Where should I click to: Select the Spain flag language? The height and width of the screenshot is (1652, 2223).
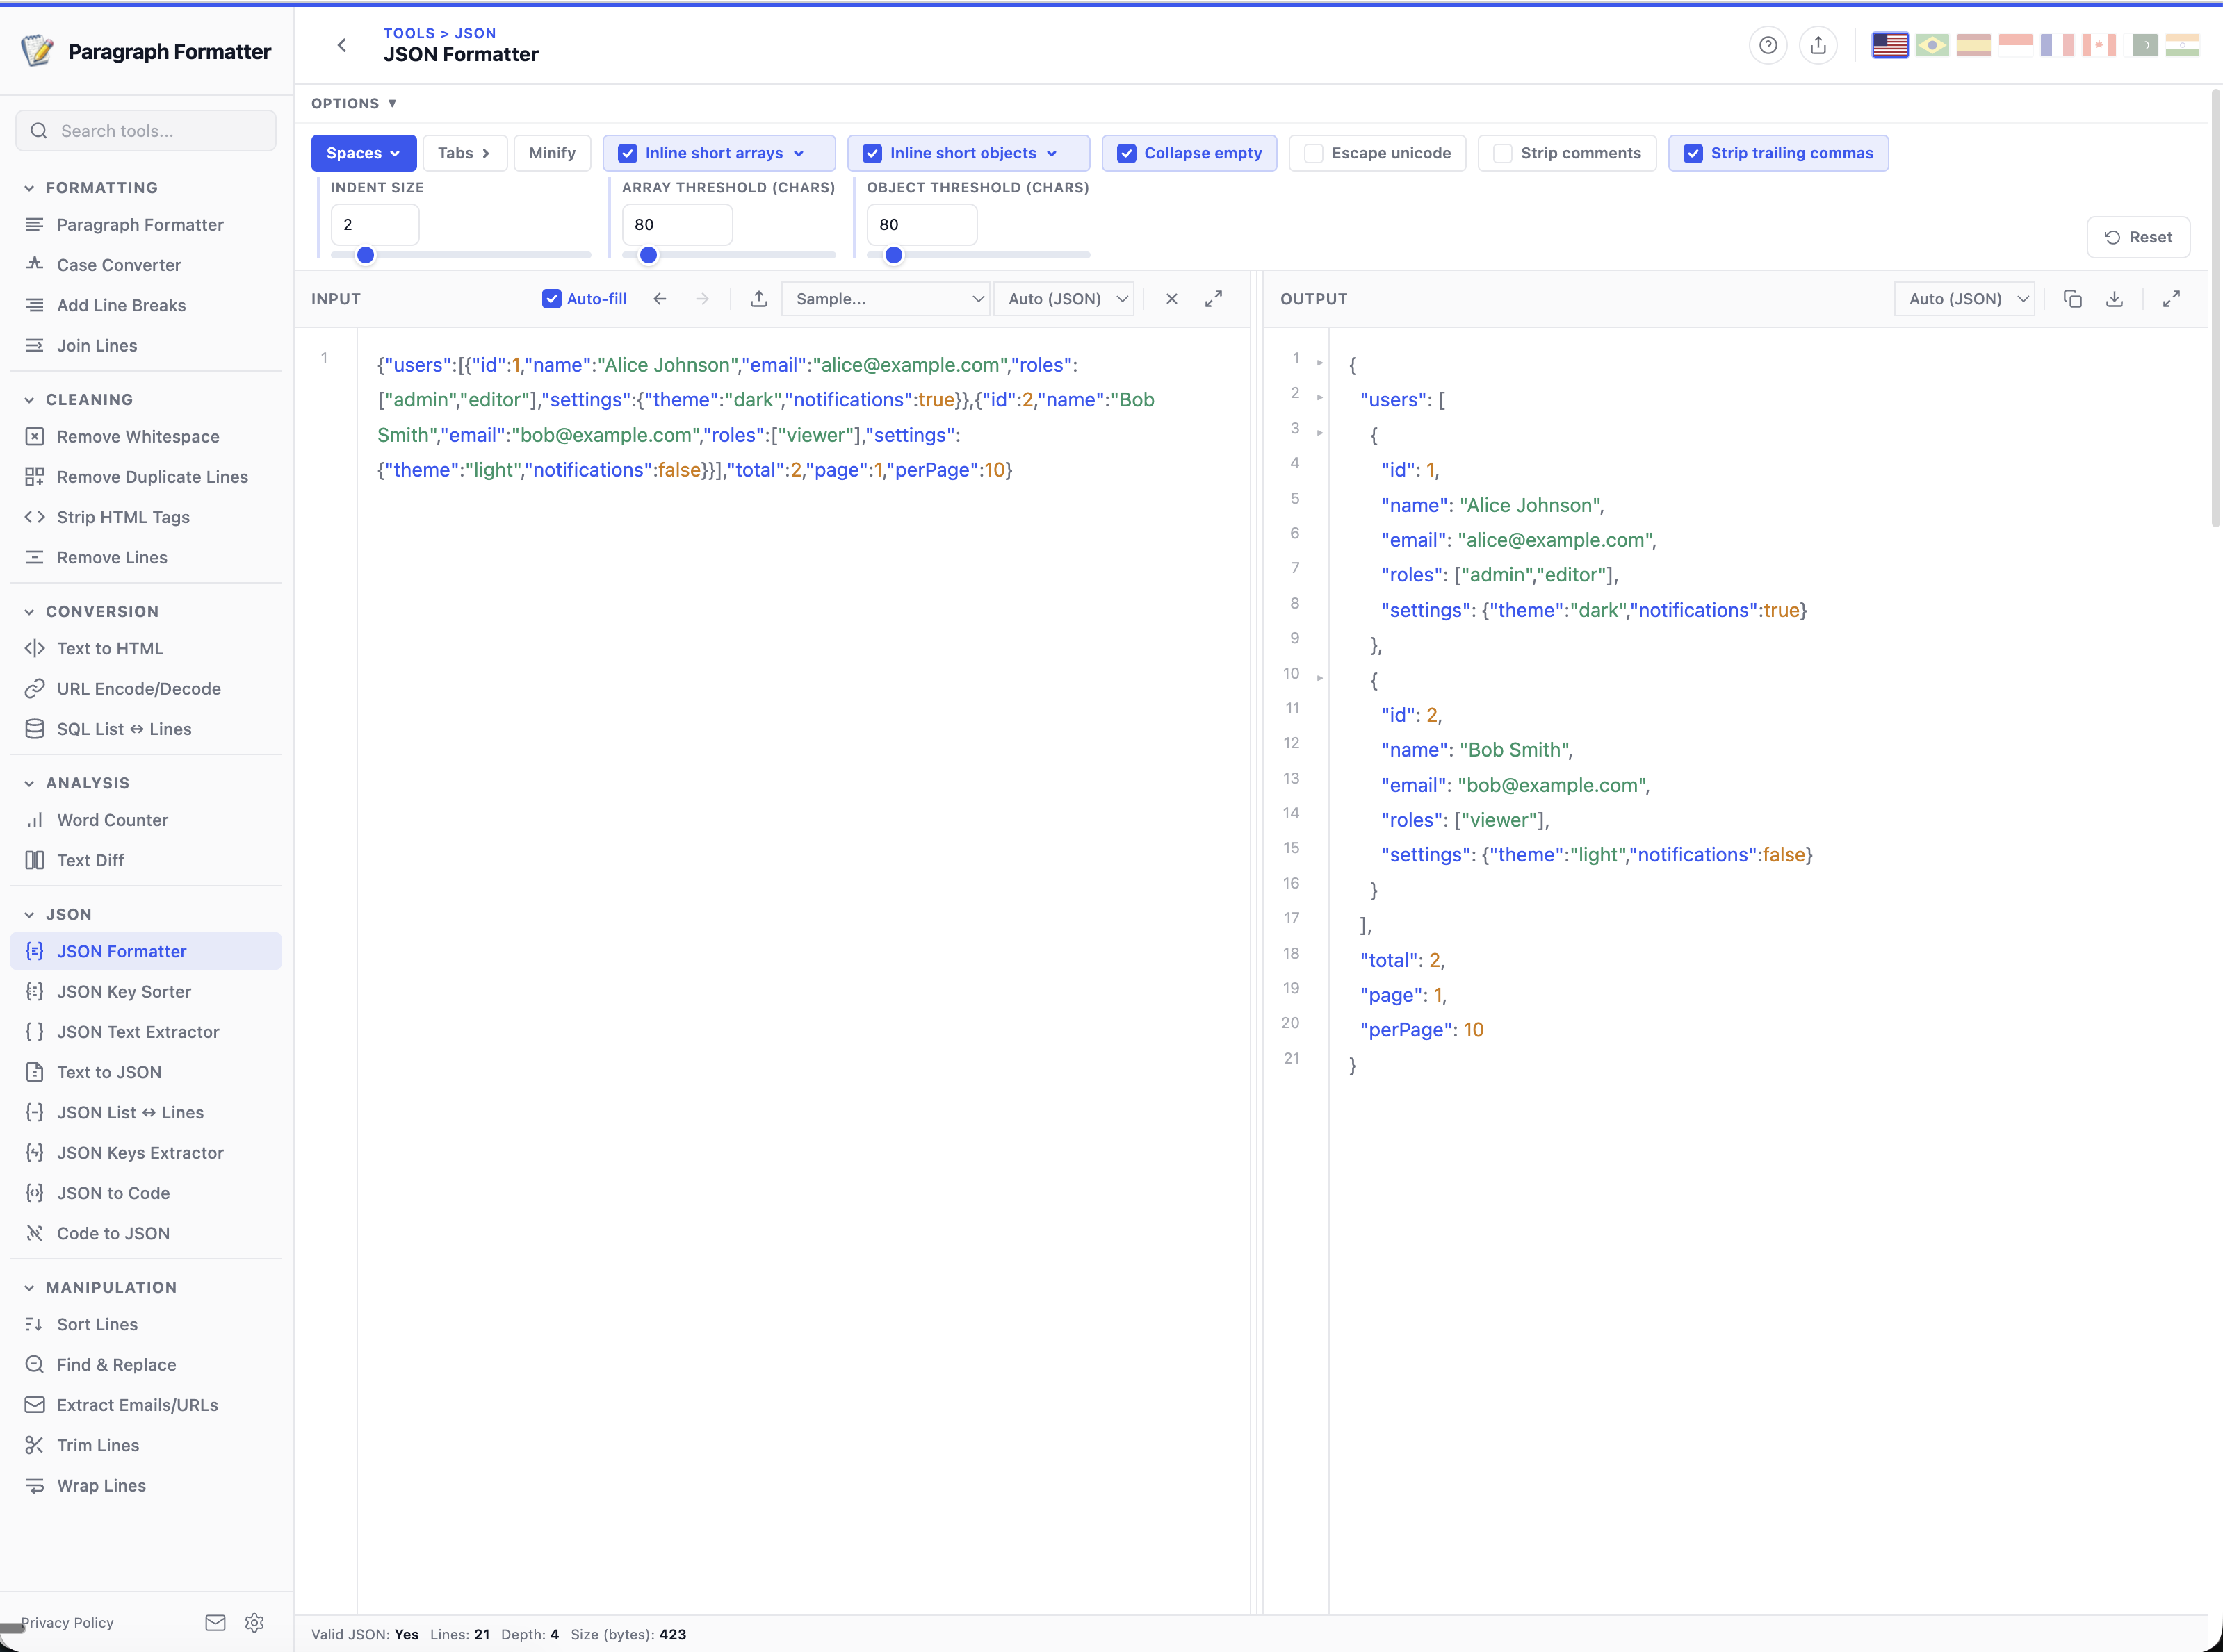point(1973,45)
